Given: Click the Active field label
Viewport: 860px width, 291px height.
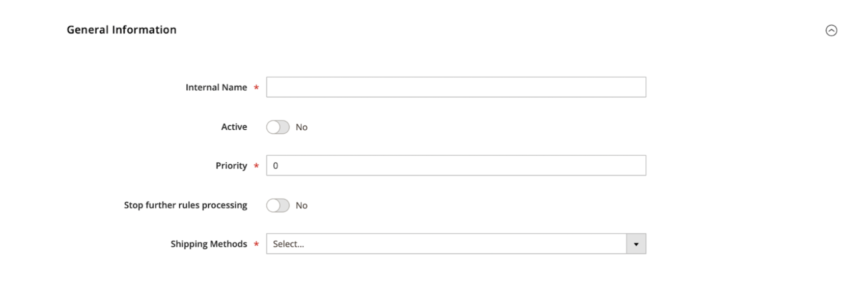Looking at the screenshot, I should (x=234, y=127).
